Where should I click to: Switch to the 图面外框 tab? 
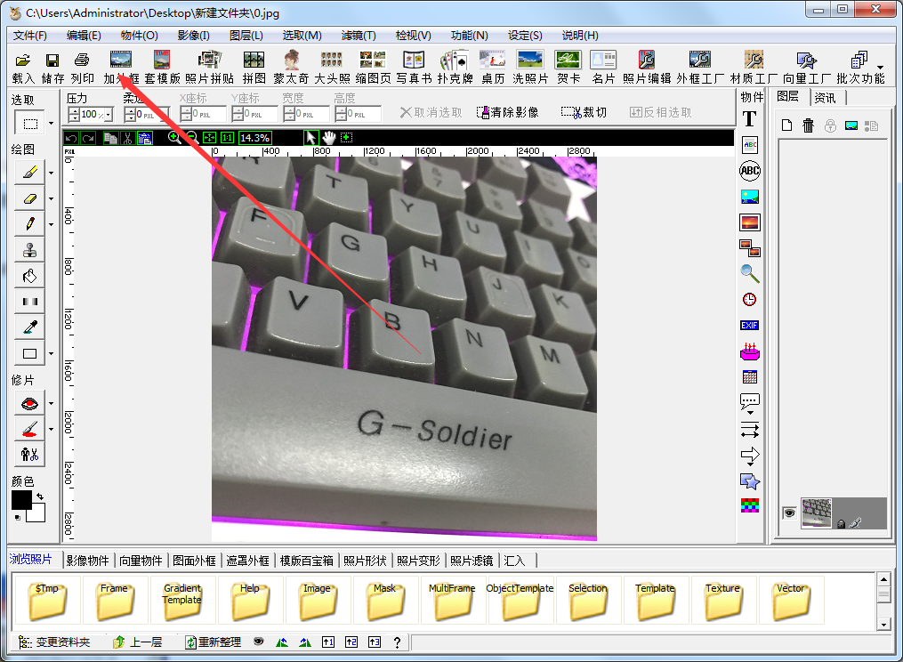(194, 560)
